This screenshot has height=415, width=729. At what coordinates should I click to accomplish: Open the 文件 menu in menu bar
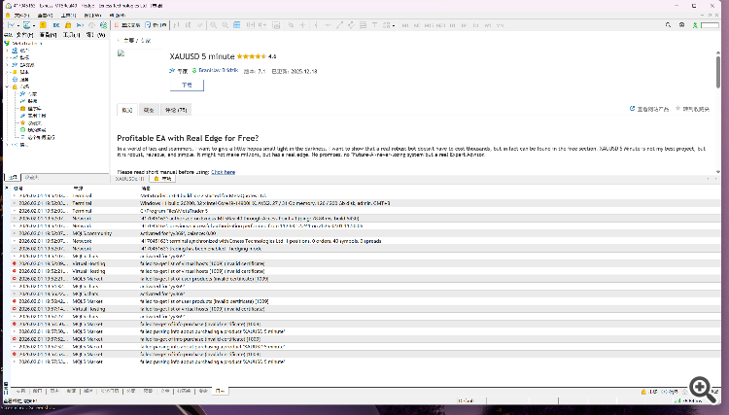[21, 15]
